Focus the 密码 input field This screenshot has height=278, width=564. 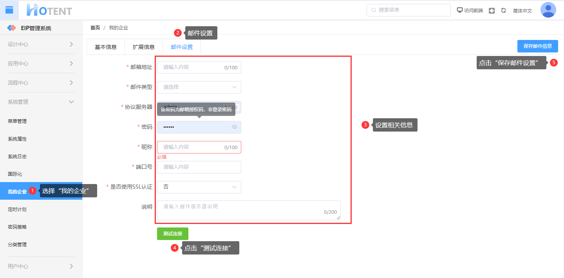point(199,127)
